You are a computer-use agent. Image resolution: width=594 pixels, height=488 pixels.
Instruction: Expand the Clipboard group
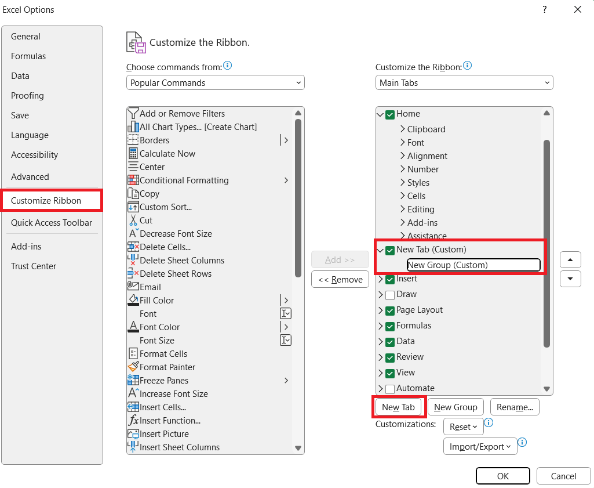point(403,129)
